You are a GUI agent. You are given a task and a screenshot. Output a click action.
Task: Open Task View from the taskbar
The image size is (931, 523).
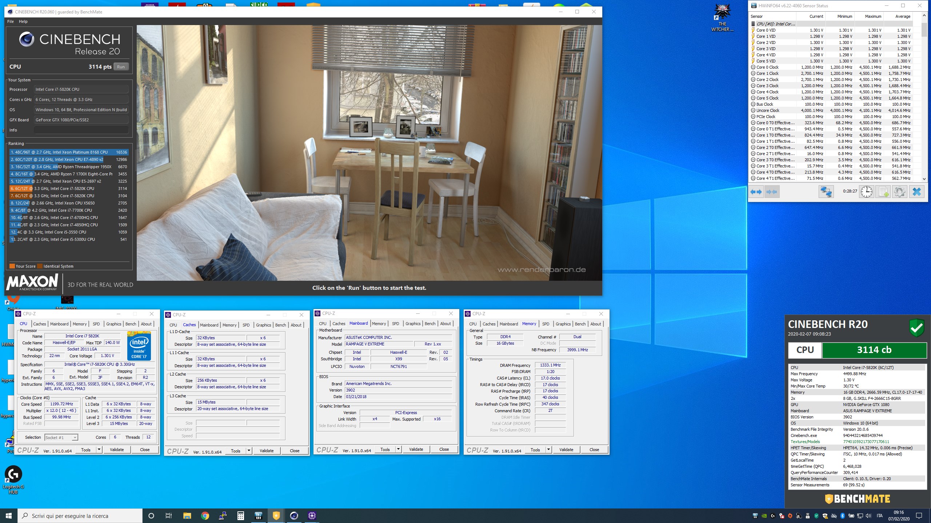click(x=169, y=516)
